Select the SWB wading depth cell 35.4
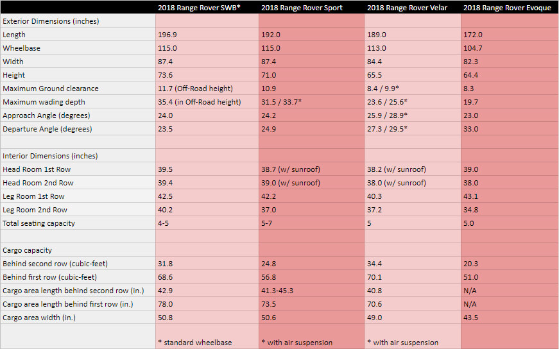559x349 pixels. (x=199, y=102)
